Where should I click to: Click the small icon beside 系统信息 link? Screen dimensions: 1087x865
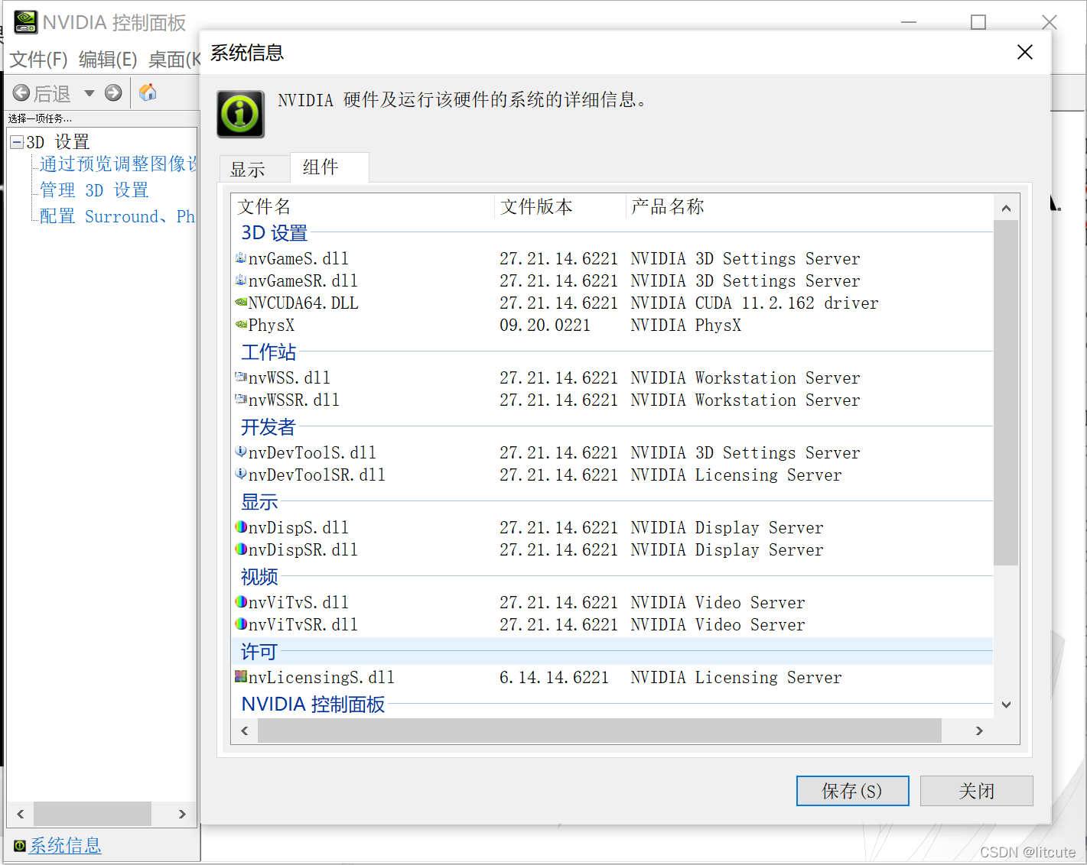point(20,846)
